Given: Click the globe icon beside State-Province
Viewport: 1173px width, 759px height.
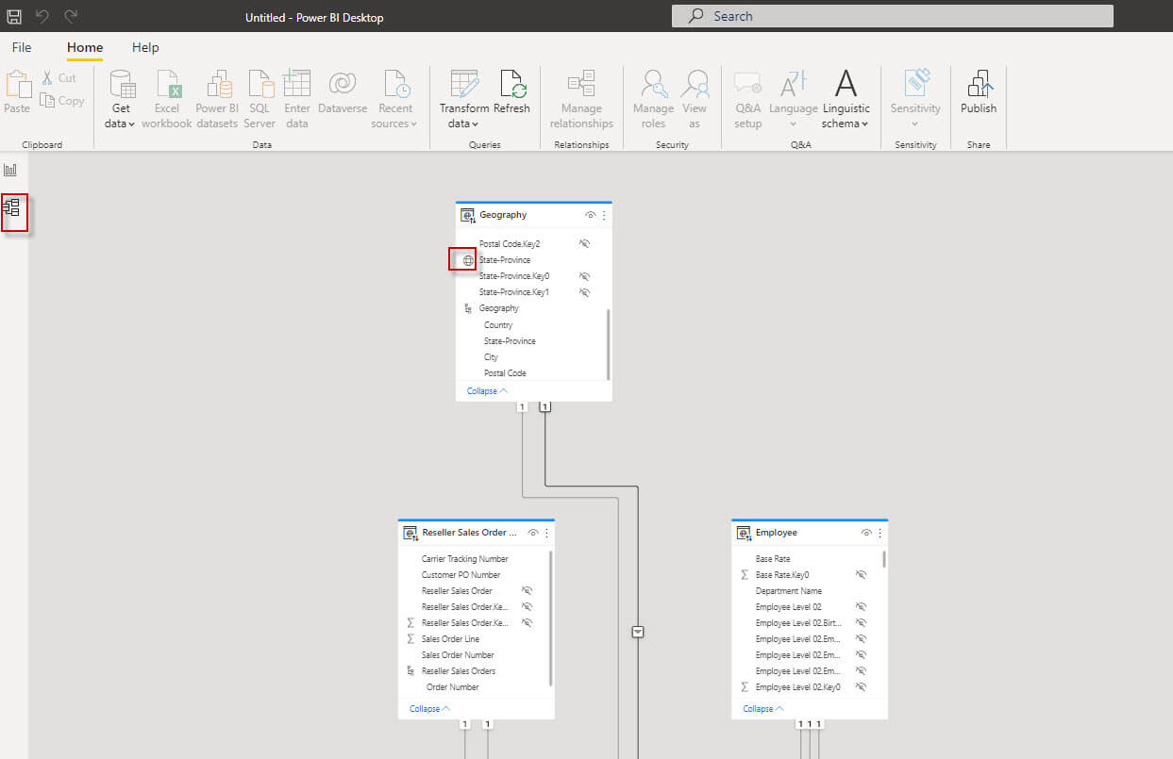Looking at the screenshot, I should click(468, 260).
